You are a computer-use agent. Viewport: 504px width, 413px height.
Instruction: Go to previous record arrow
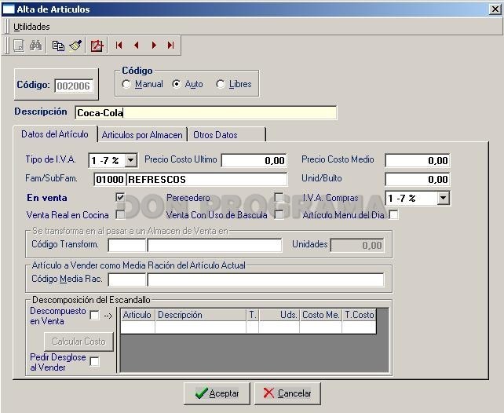pos(137,46)
